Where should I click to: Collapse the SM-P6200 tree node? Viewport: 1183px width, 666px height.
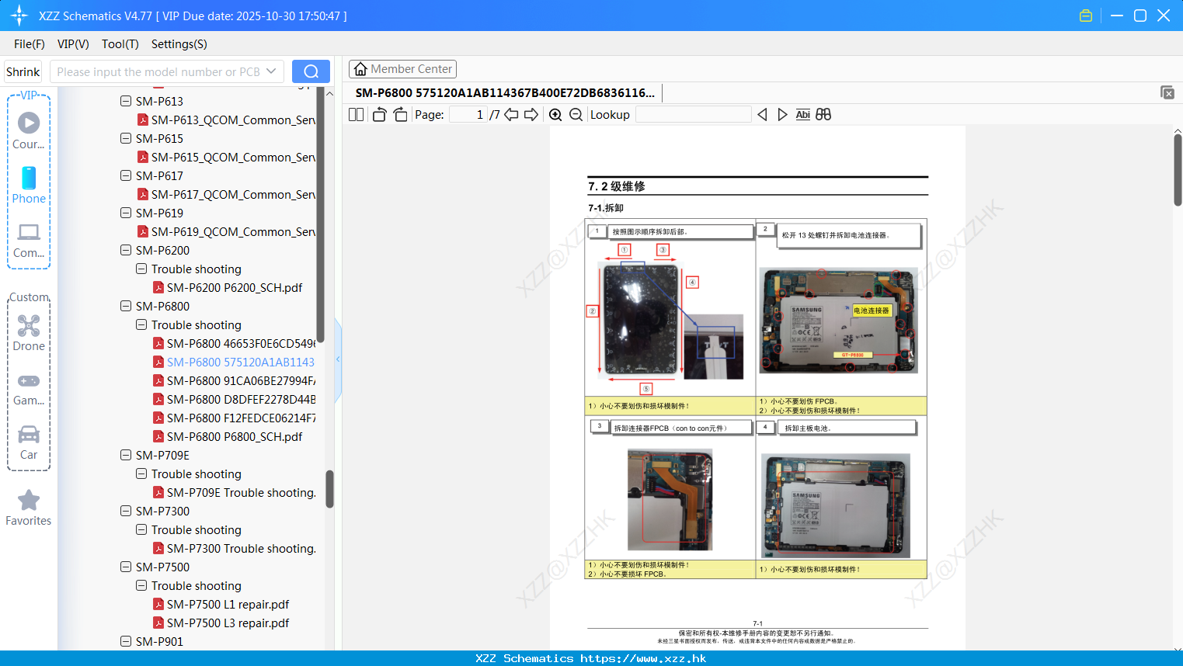(126, 250)
